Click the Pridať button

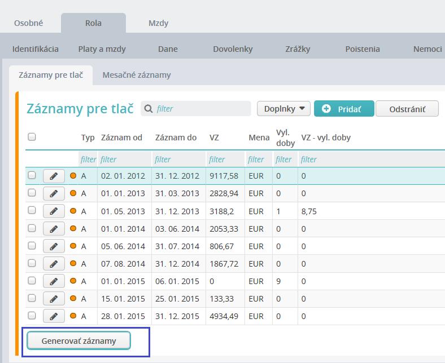click(x=344, y=109)
